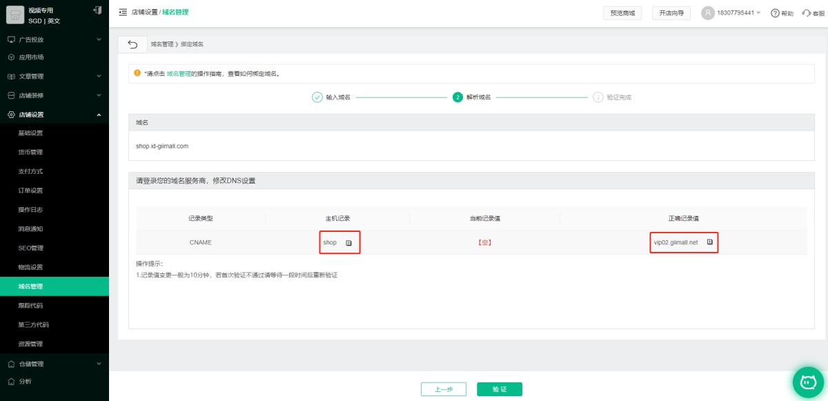Click the logout icon next to the store name
828x401 pixels.
pyautogui.click(x=97, y=10)
